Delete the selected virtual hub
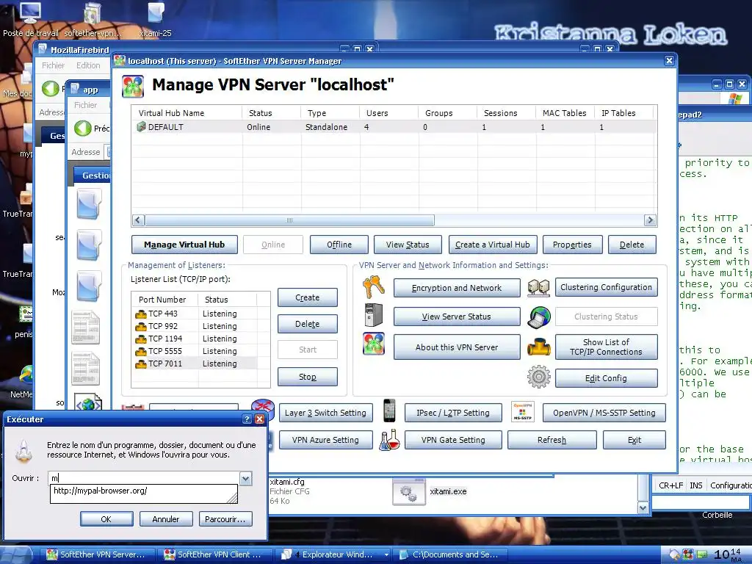The width and height of the screenshot is (752, 564). pyautogui.click(x=632, y=245)
